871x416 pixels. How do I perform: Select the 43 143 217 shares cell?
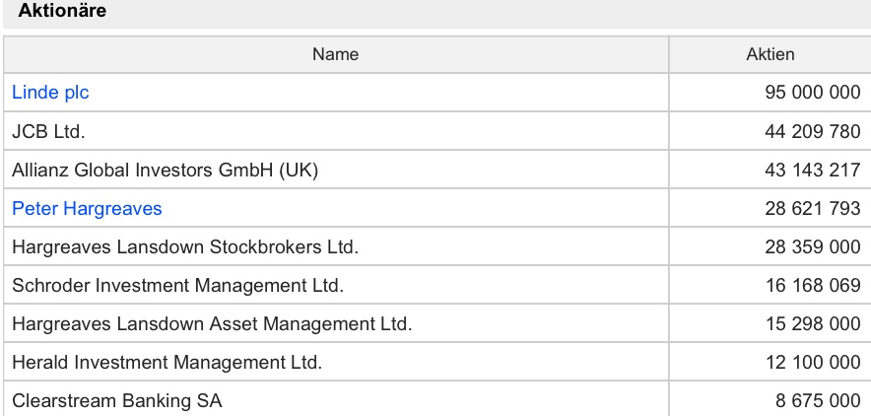(x=812, y=170)
